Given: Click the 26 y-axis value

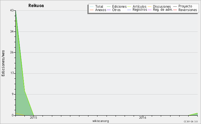Looking at the screenshot, I should point(12,52).
